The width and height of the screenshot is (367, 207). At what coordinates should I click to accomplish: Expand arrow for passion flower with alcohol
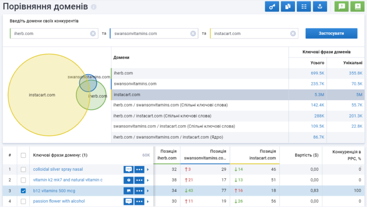click(148, 201)
